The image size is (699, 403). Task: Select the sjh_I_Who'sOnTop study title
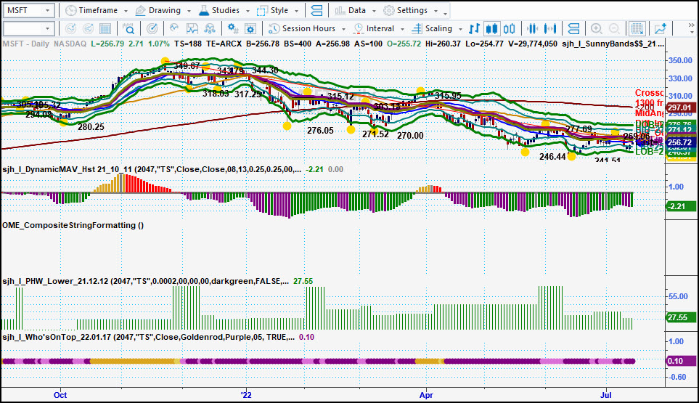(149, 337)
